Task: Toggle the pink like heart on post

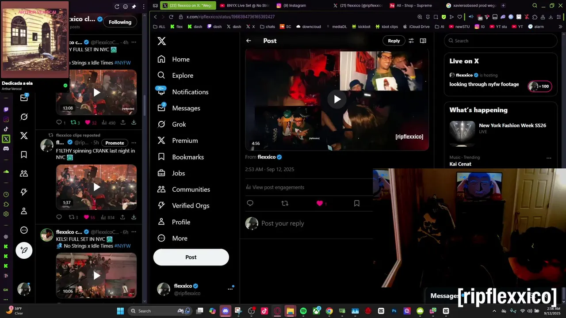Action: click(320, 203)
